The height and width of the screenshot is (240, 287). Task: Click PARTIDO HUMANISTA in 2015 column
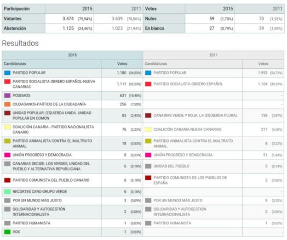[31, 223]
